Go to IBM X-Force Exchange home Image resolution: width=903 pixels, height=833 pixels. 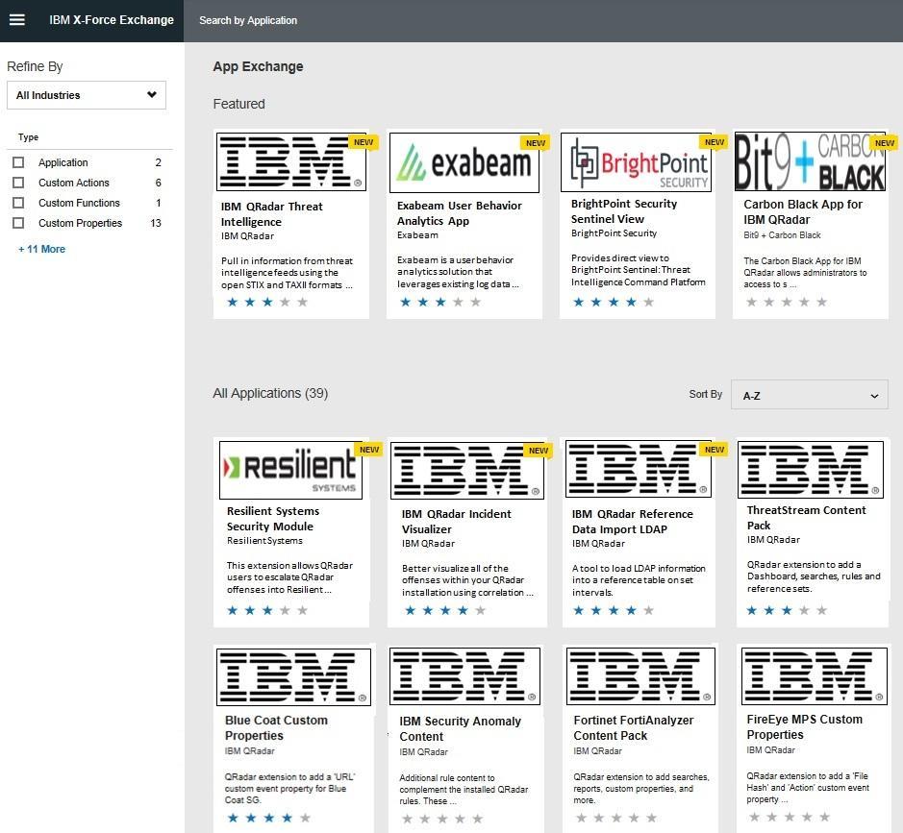coord(112,19)
